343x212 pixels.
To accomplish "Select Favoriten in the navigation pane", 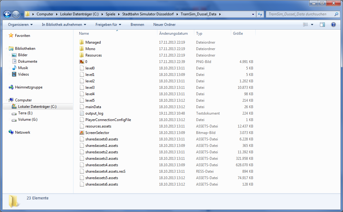I will [22, 35].
